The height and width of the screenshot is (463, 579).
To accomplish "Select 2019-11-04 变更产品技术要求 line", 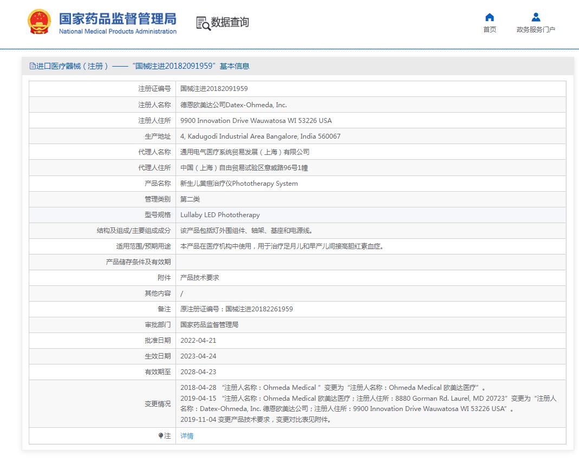I will 256,420.
